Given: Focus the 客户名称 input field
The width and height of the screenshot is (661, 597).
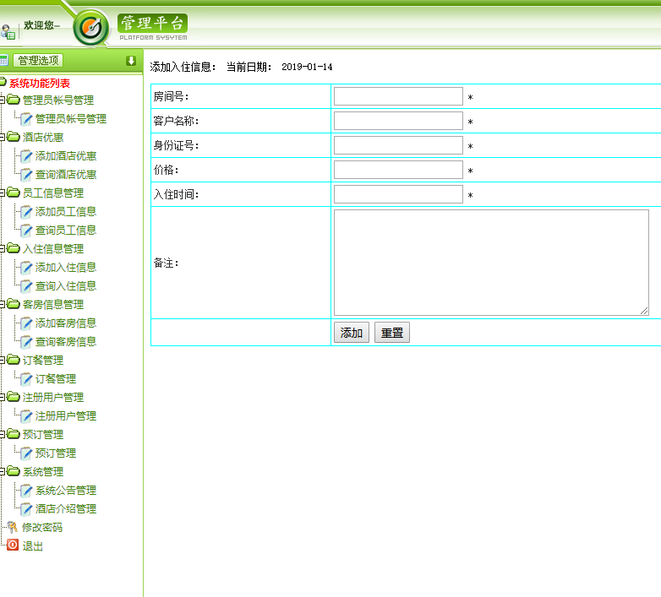Looking at the screenshot, I should 398,121.
